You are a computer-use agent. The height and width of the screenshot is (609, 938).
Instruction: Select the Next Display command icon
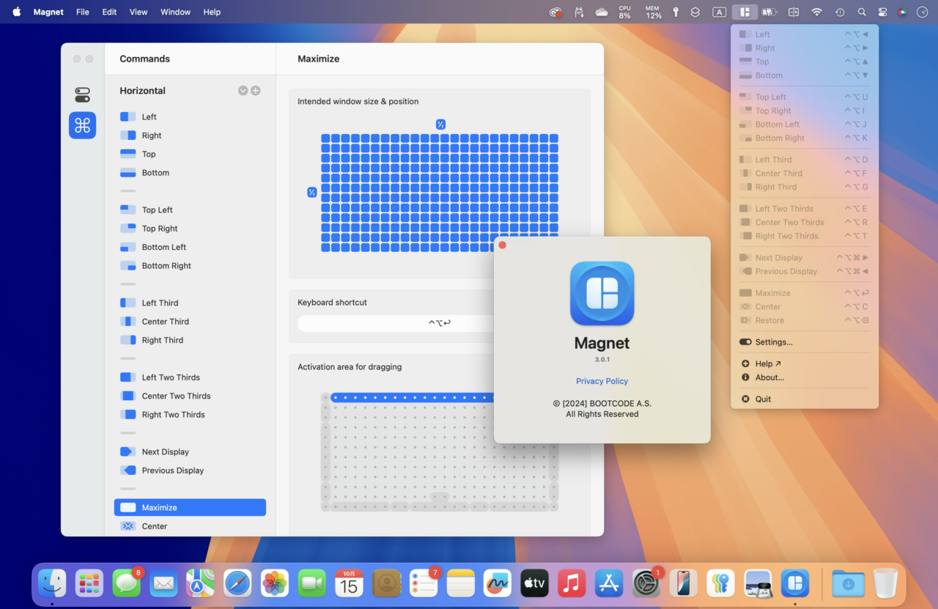[x=128, y=451]
